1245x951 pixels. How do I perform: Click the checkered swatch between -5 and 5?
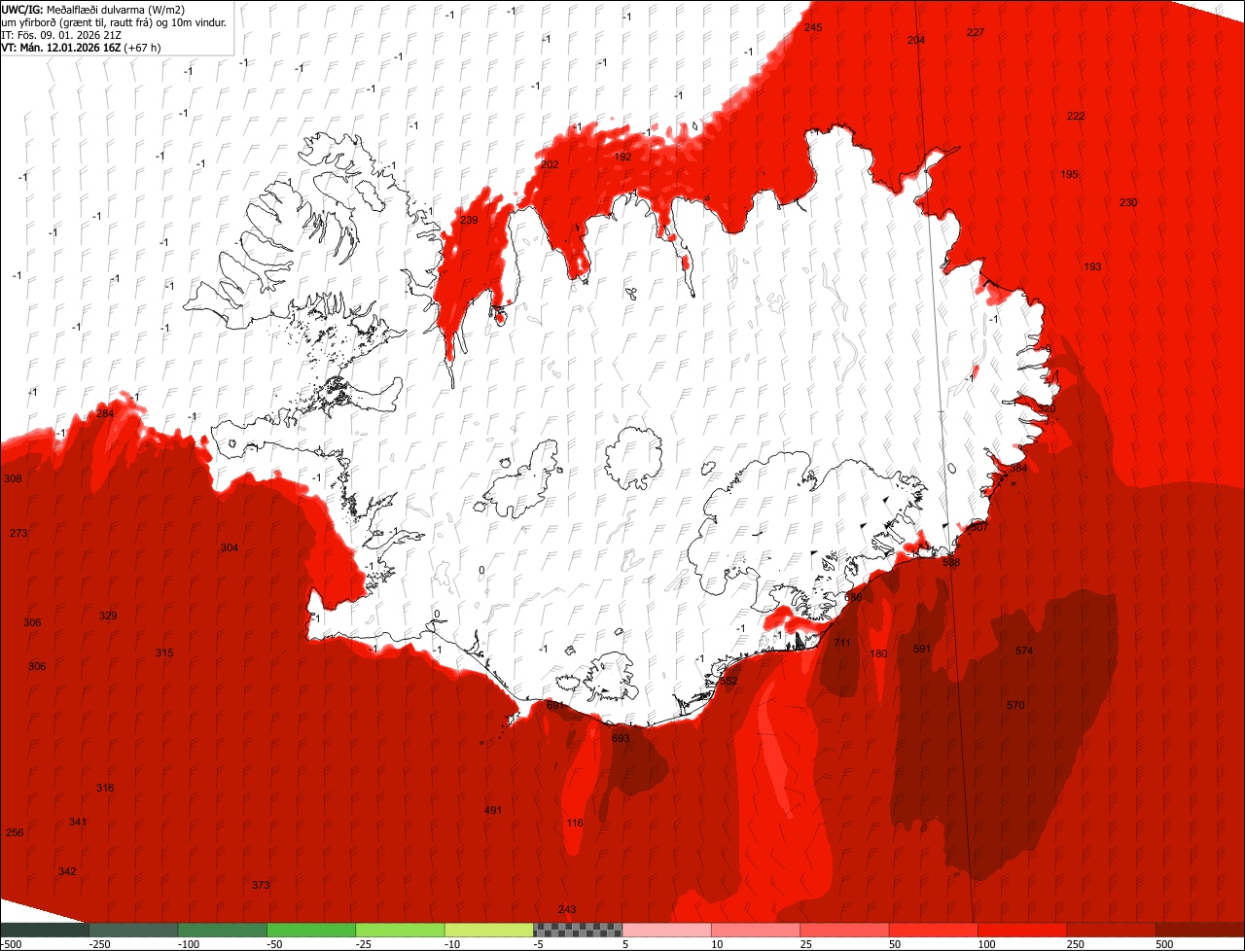click(578, 930)
